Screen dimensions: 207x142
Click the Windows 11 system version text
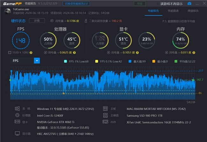coord(66,109)
